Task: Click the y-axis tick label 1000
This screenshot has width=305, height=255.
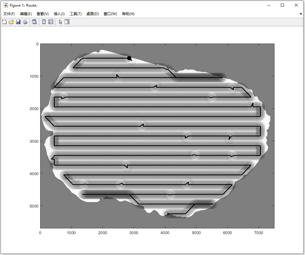Action: [x=34, y=76]
